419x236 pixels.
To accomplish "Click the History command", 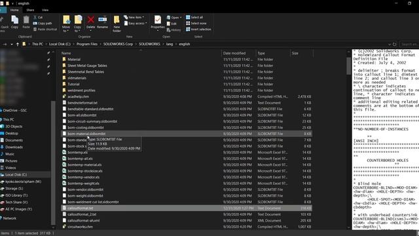I will pyautogui.click(x=173, y=30).
